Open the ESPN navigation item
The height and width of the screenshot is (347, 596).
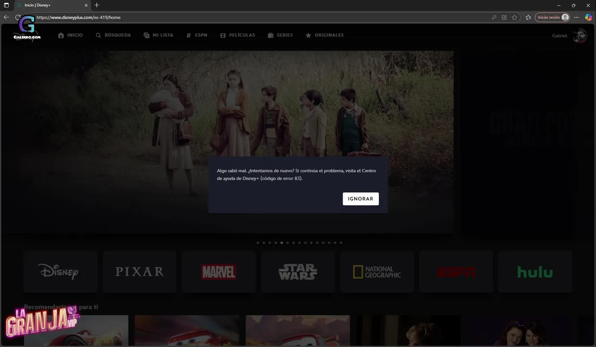197,35
